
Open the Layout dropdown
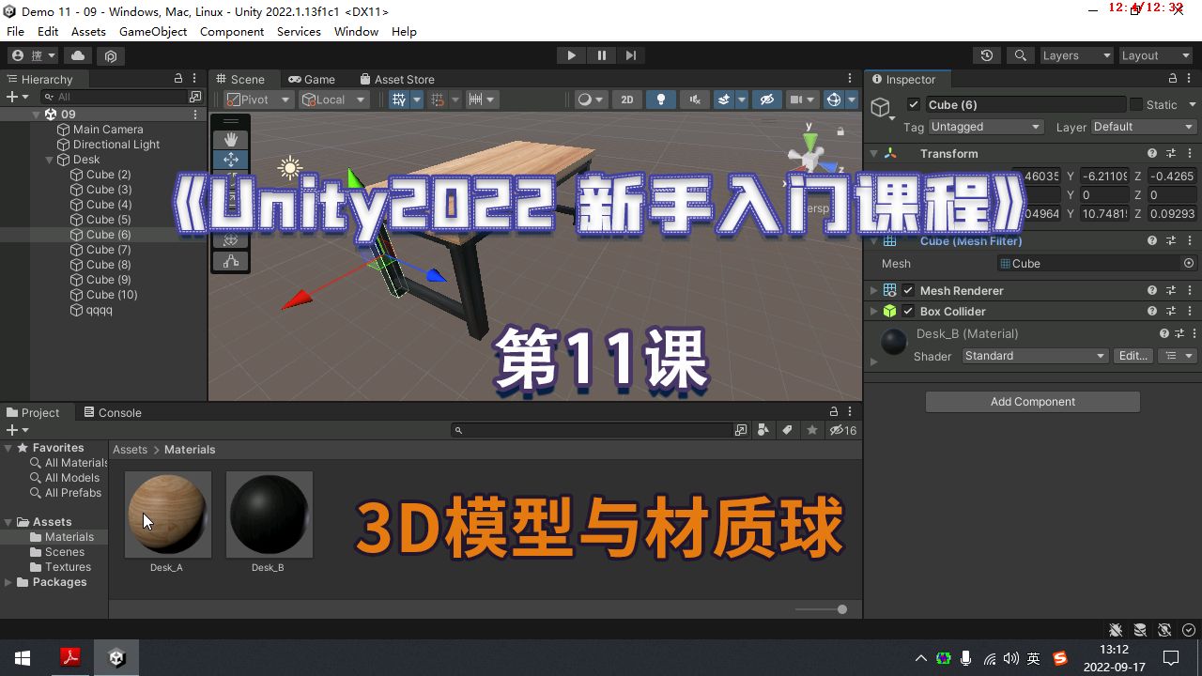[x=1155, y=55]
